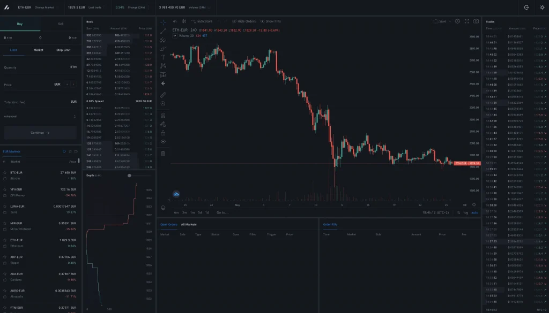
Task: Toggle Show Fills on the chart
Action: [271, 21]
